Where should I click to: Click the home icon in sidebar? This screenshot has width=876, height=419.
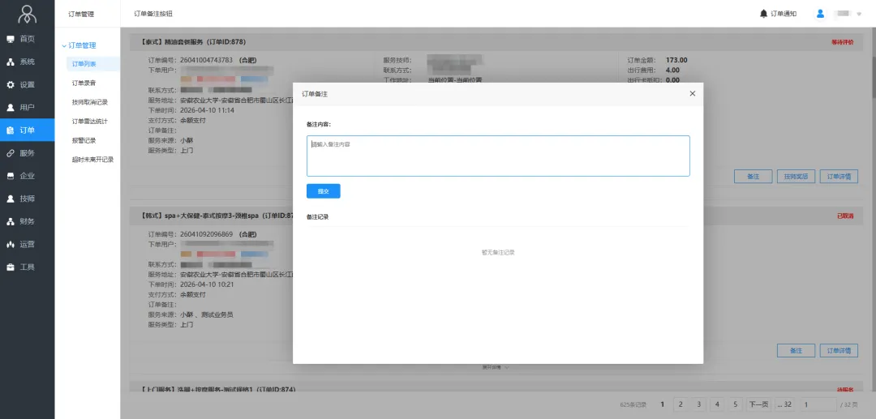tap(11, 39)
